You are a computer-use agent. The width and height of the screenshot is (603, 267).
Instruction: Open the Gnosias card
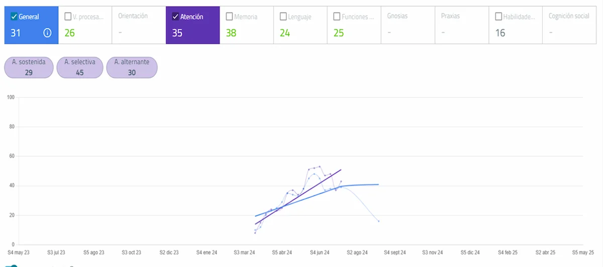pos(408,25)
